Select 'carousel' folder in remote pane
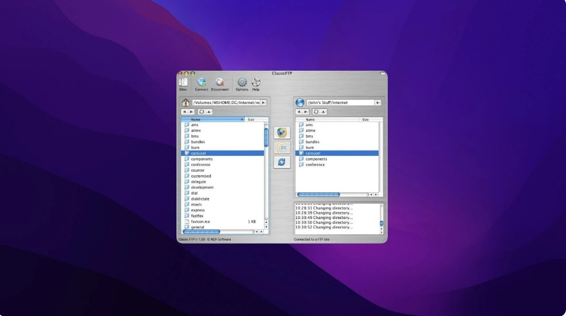Viewport: 566px width, 316px height. pyautogui.click(x=337, y=154)
